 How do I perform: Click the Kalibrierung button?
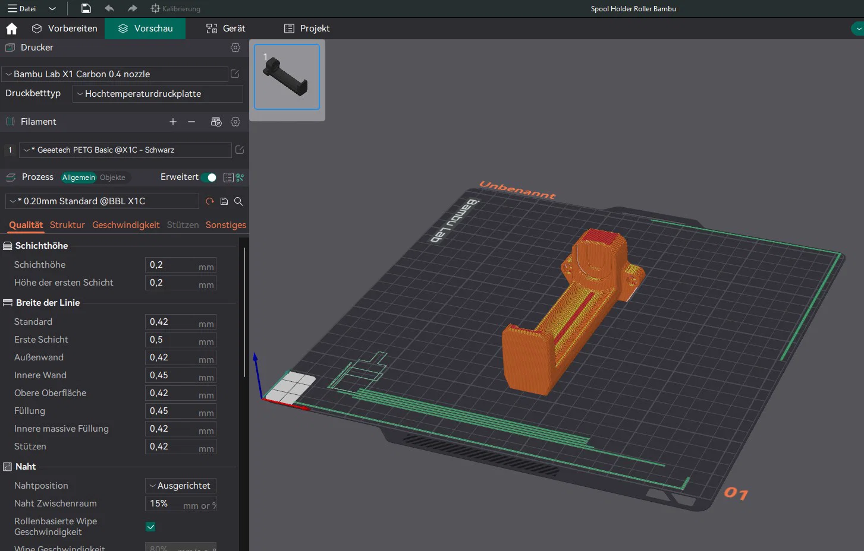pos(175,8)
